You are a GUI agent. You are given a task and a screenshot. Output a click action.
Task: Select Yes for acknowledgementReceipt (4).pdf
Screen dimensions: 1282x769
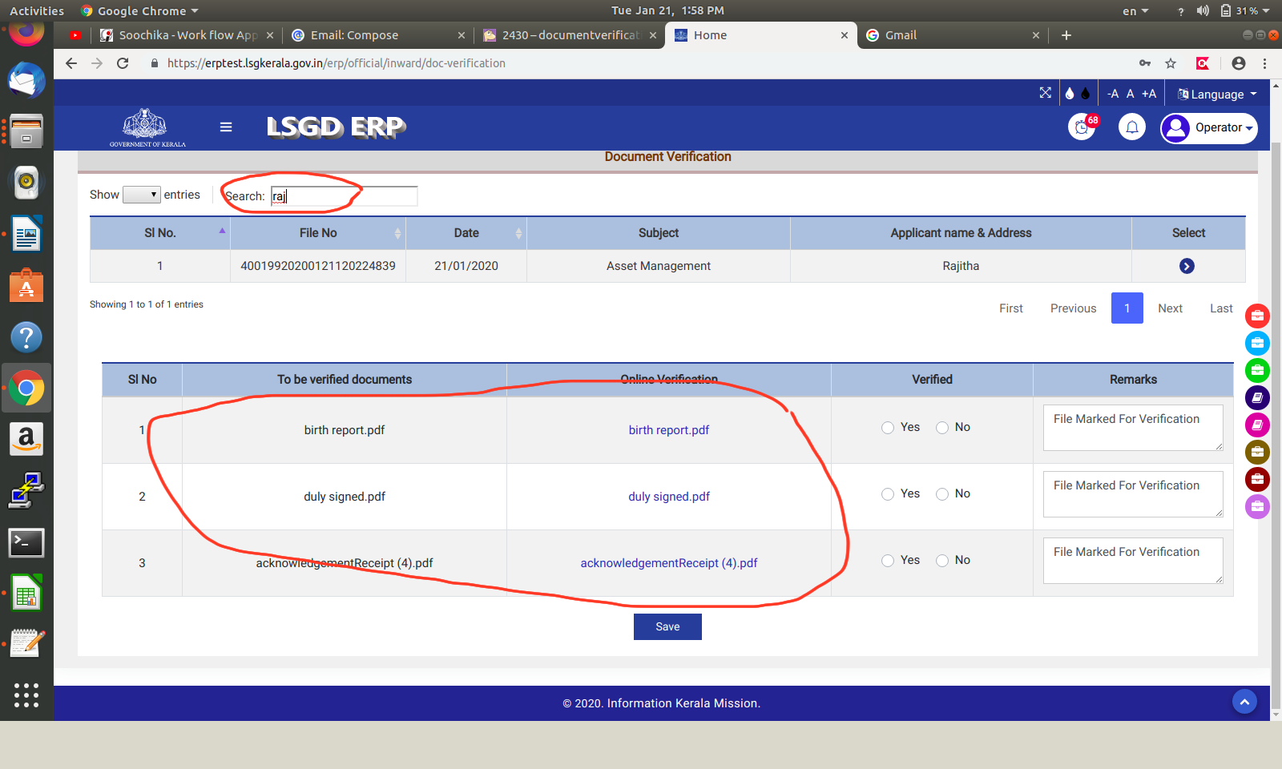tap(888, 561)
